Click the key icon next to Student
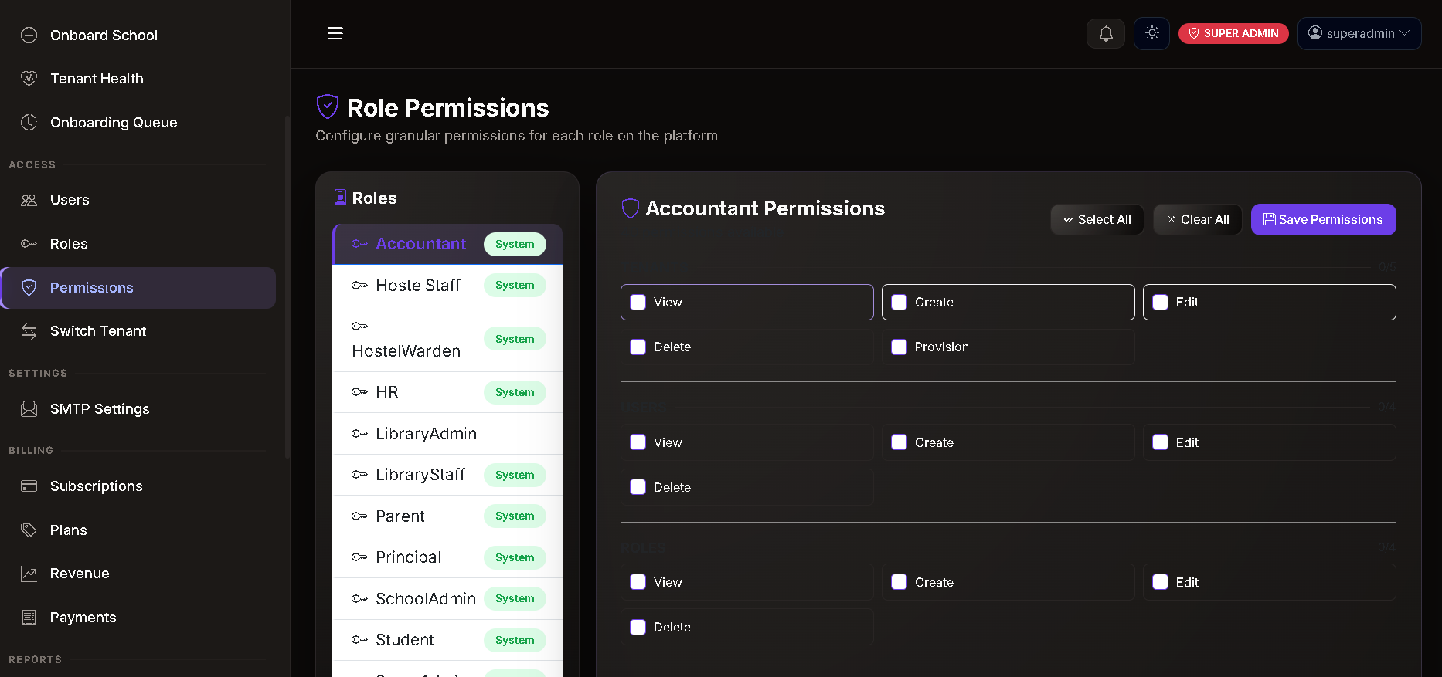 (x=359, y=640)
